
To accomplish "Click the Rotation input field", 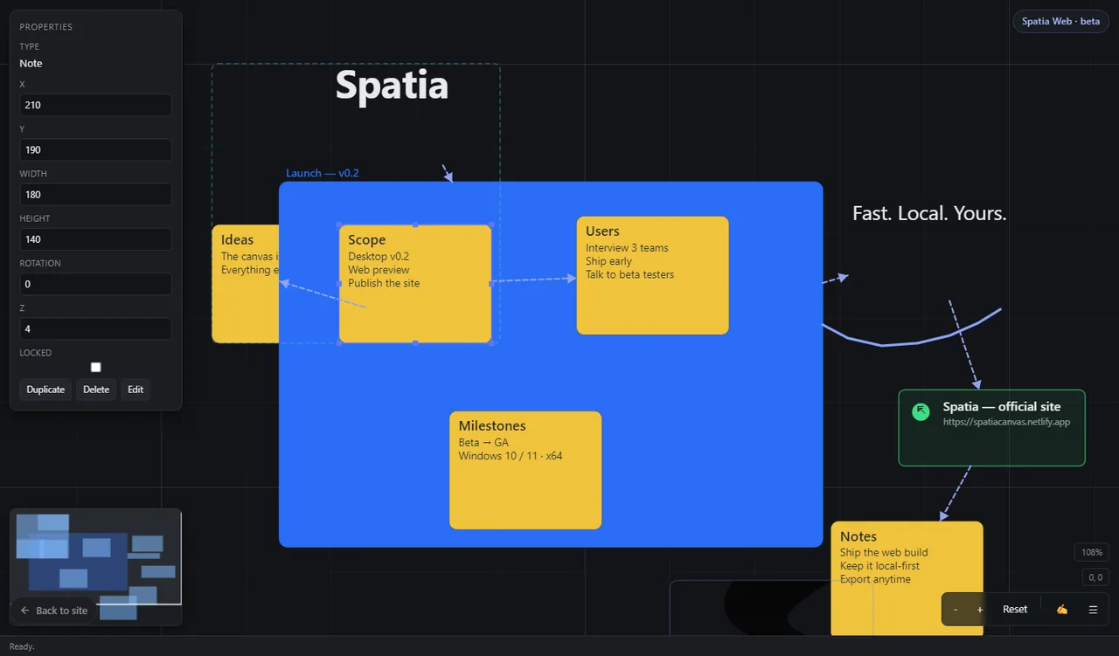I will (x=96, y=284).
